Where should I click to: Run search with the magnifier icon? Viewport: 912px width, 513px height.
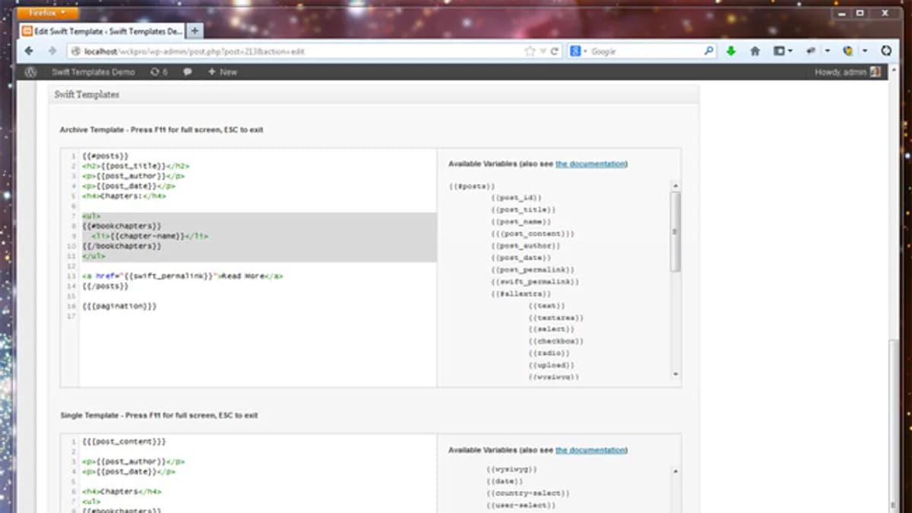(708, 52)
